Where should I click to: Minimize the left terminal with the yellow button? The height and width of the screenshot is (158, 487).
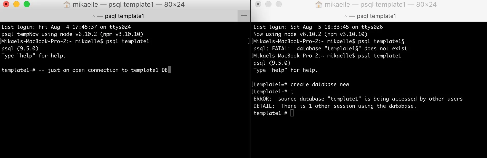tap(16, 4)
